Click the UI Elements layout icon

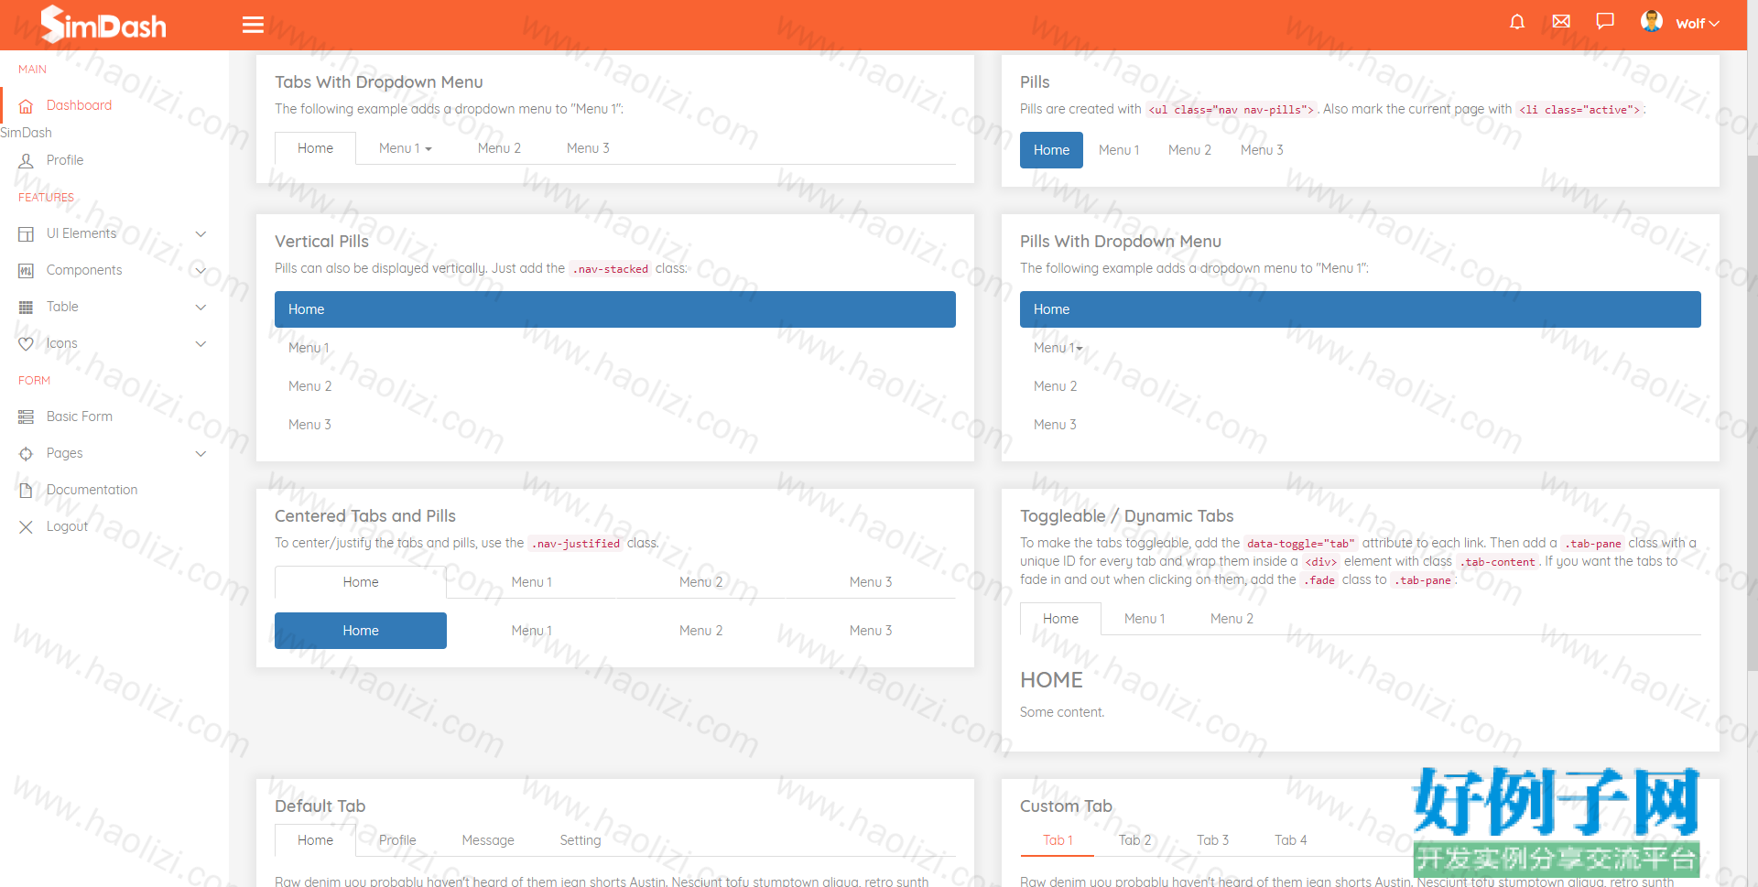click(x=26, y=233)
